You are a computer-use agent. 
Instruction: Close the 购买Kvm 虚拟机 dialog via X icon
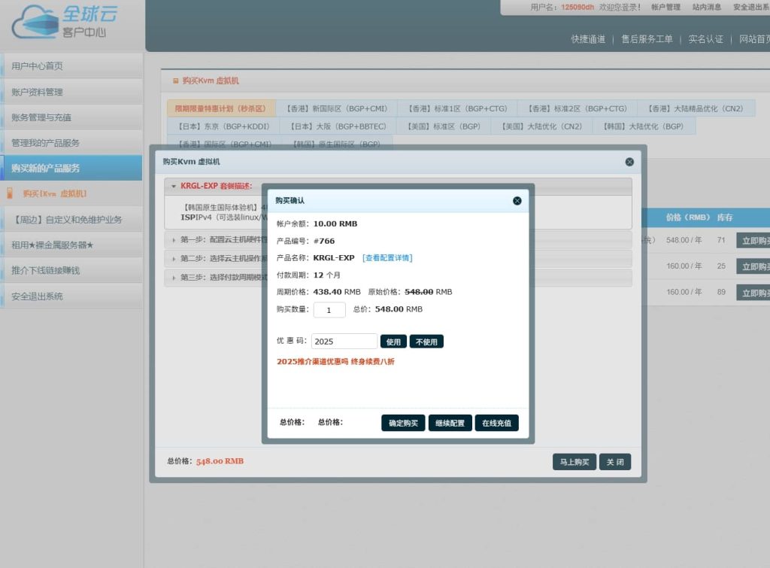629,162
